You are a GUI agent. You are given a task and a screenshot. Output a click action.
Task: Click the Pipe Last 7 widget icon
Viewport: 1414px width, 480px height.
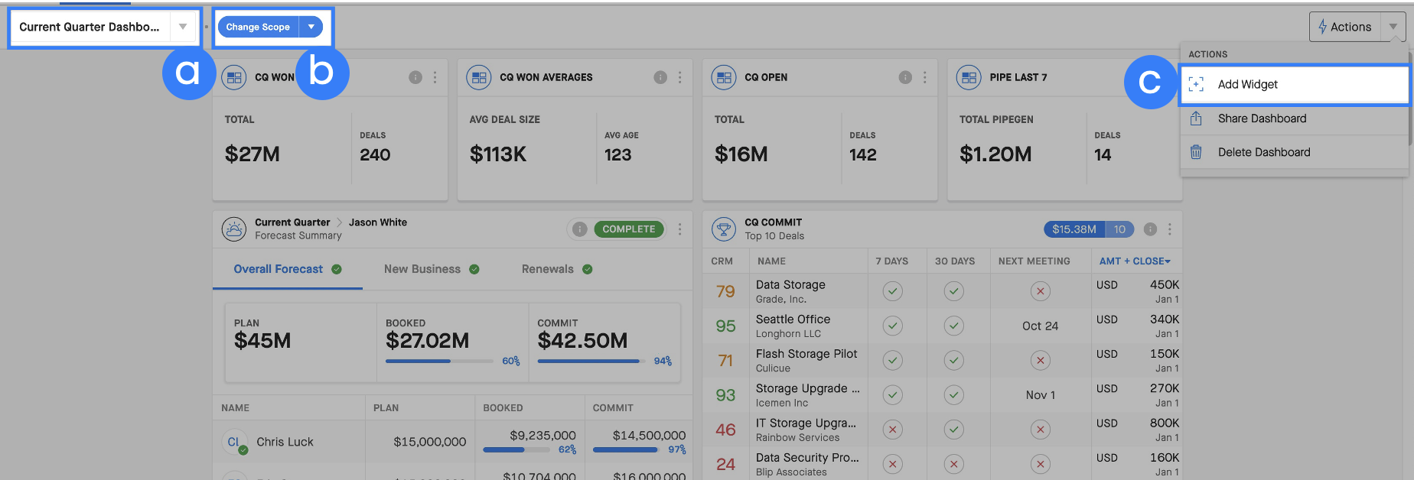tap(969, 77)
